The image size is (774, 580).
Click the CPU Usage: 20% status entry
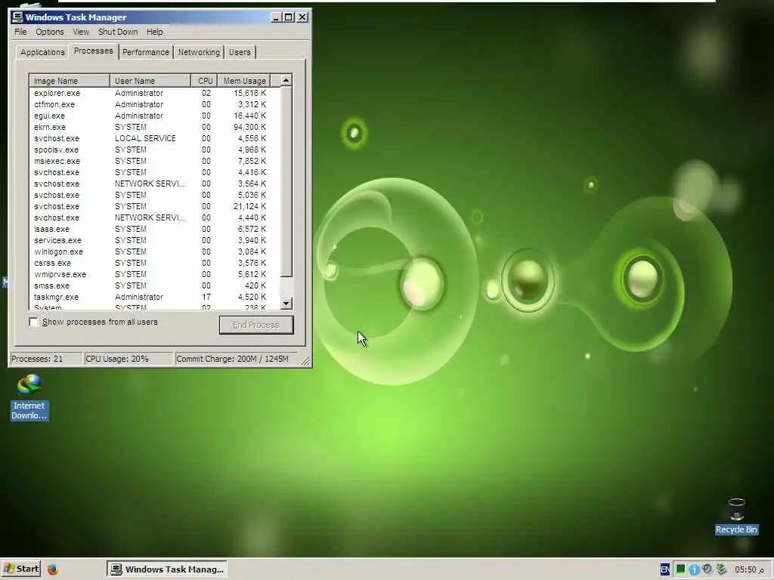pos(128,359)
